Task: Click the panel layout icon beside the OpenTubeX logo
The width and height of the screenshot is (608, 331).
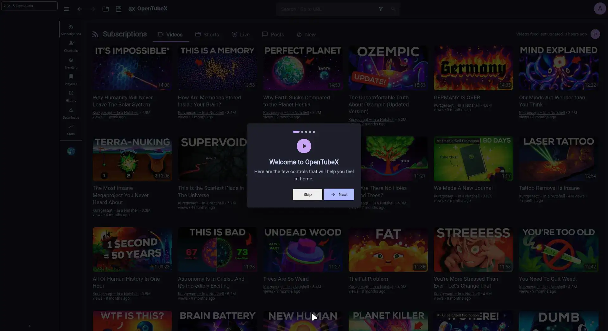Action: coord(118,9)
